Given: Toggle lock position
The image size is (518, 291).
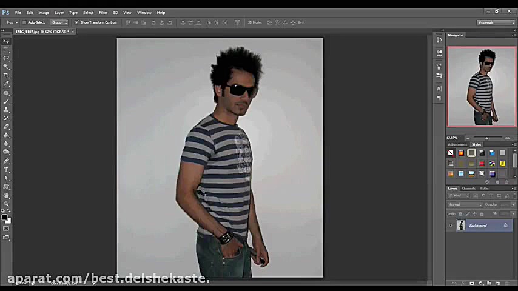Looking at the screenshot, I should (475, 214).
